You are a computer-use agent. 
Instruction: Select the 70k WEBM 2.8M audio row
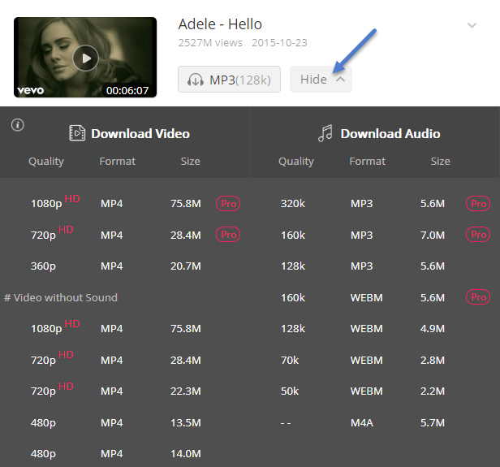tap(374, 361)
